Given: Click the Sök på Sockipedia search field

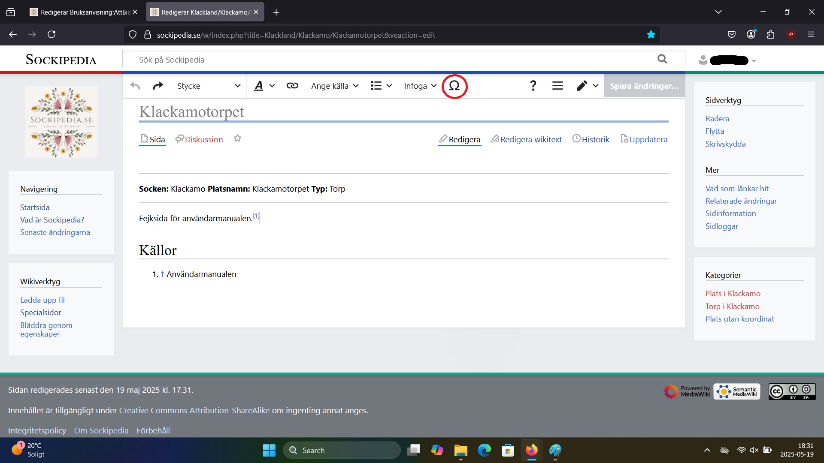Looking at the screenshot, I should click(x=386, y=60).
